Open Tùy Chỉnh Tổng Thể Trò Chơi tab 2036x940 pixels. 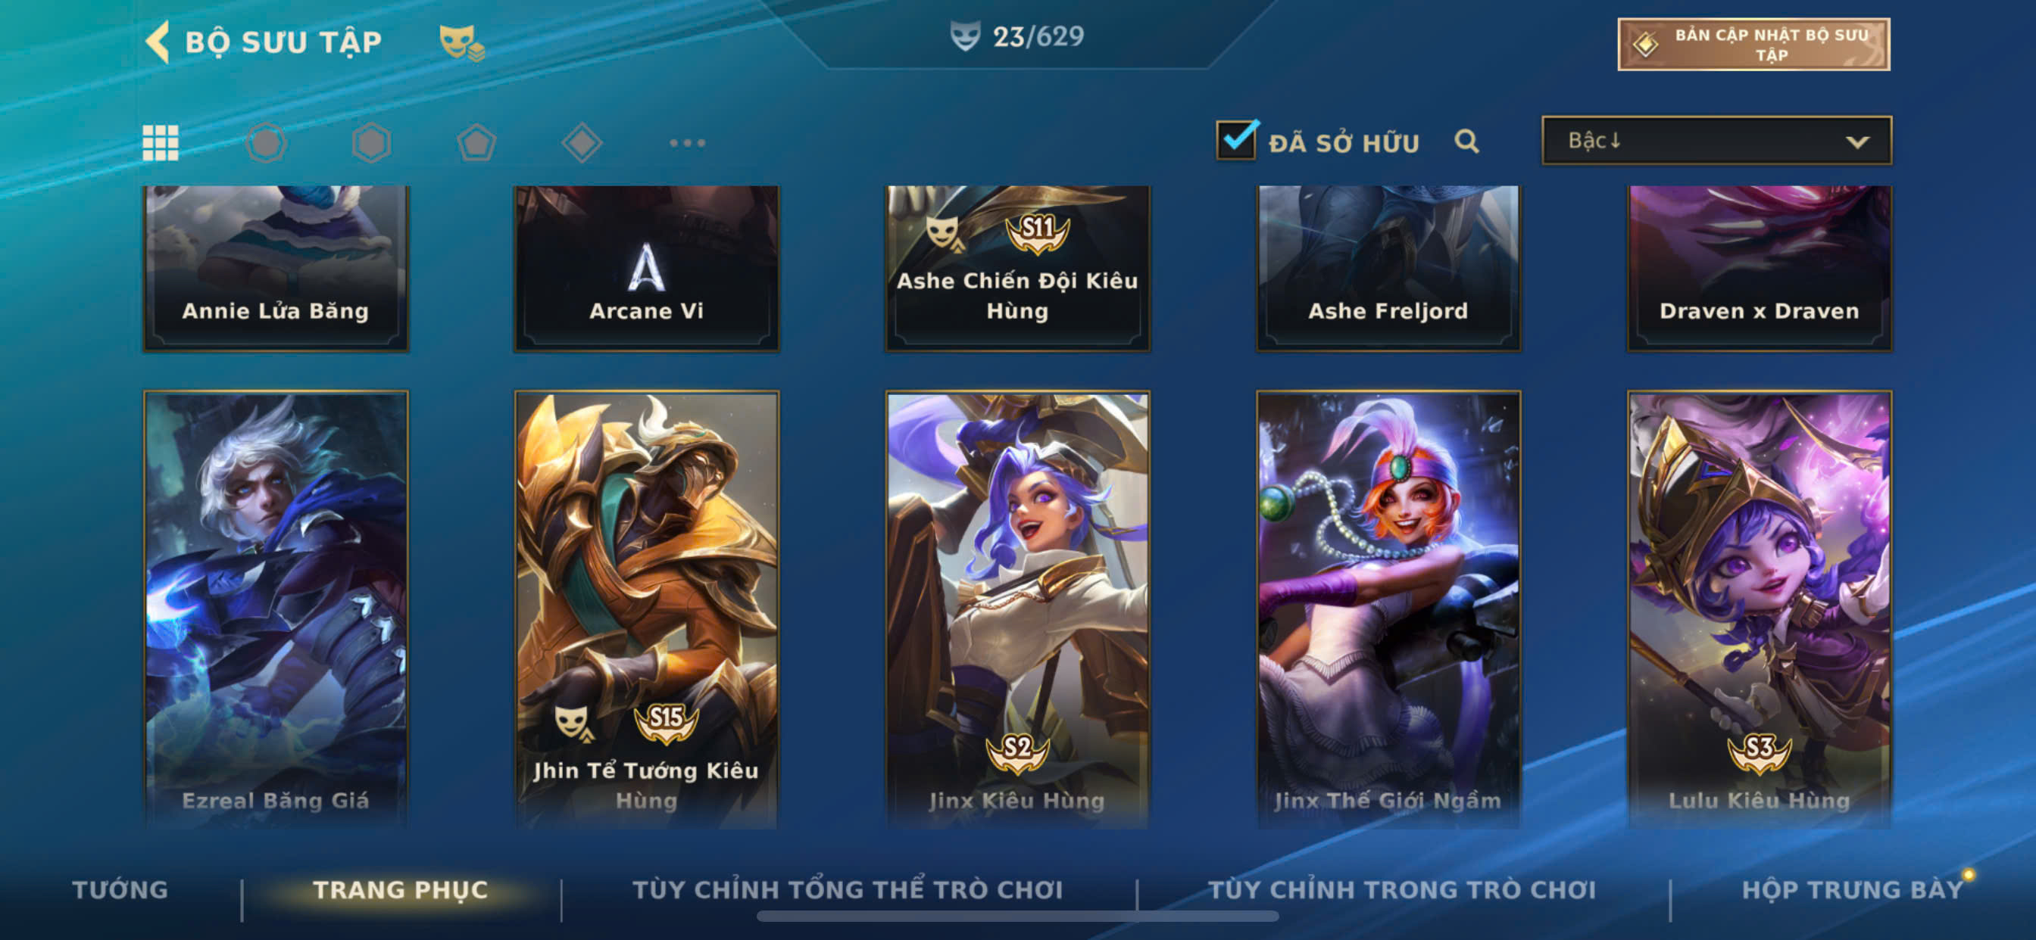tap(848, 889)
